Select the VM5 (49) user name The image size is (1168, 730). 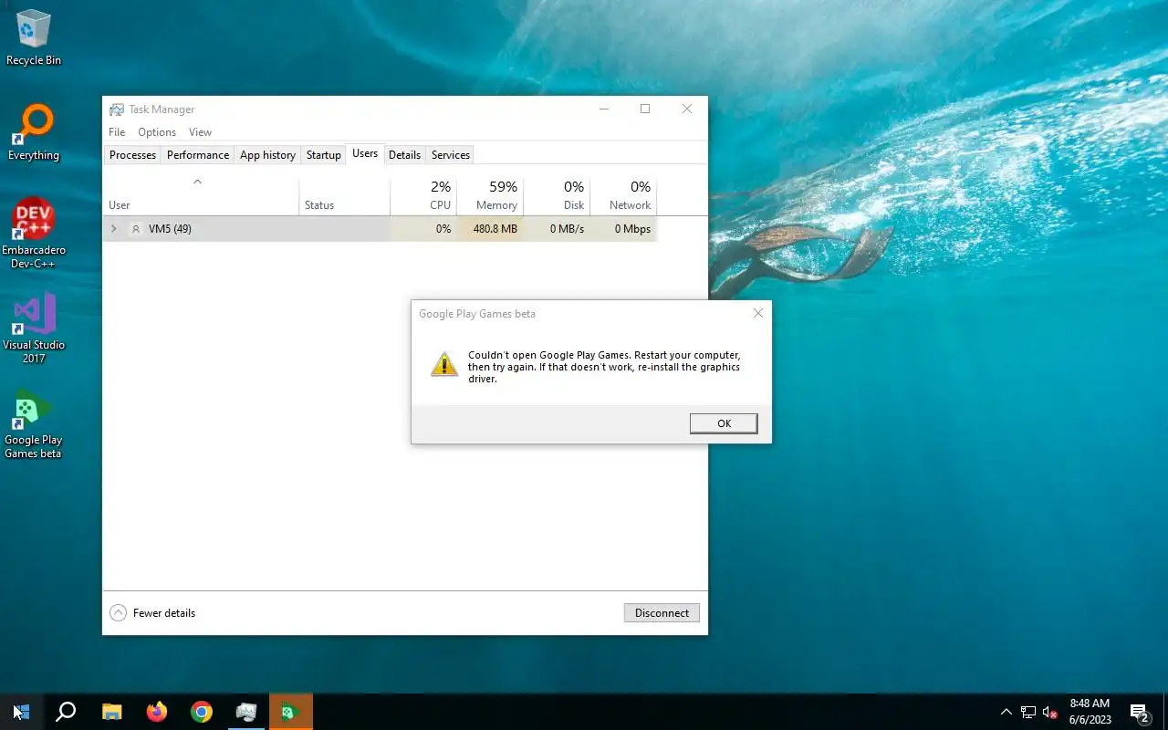(170, 229)
